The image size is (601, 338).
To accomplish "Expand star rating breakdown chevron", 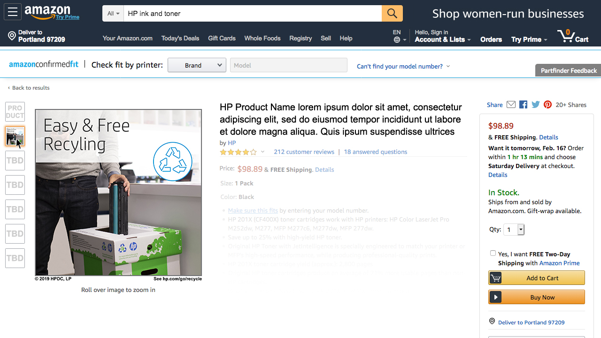I will pyautogui.click(x=262, y=152).
